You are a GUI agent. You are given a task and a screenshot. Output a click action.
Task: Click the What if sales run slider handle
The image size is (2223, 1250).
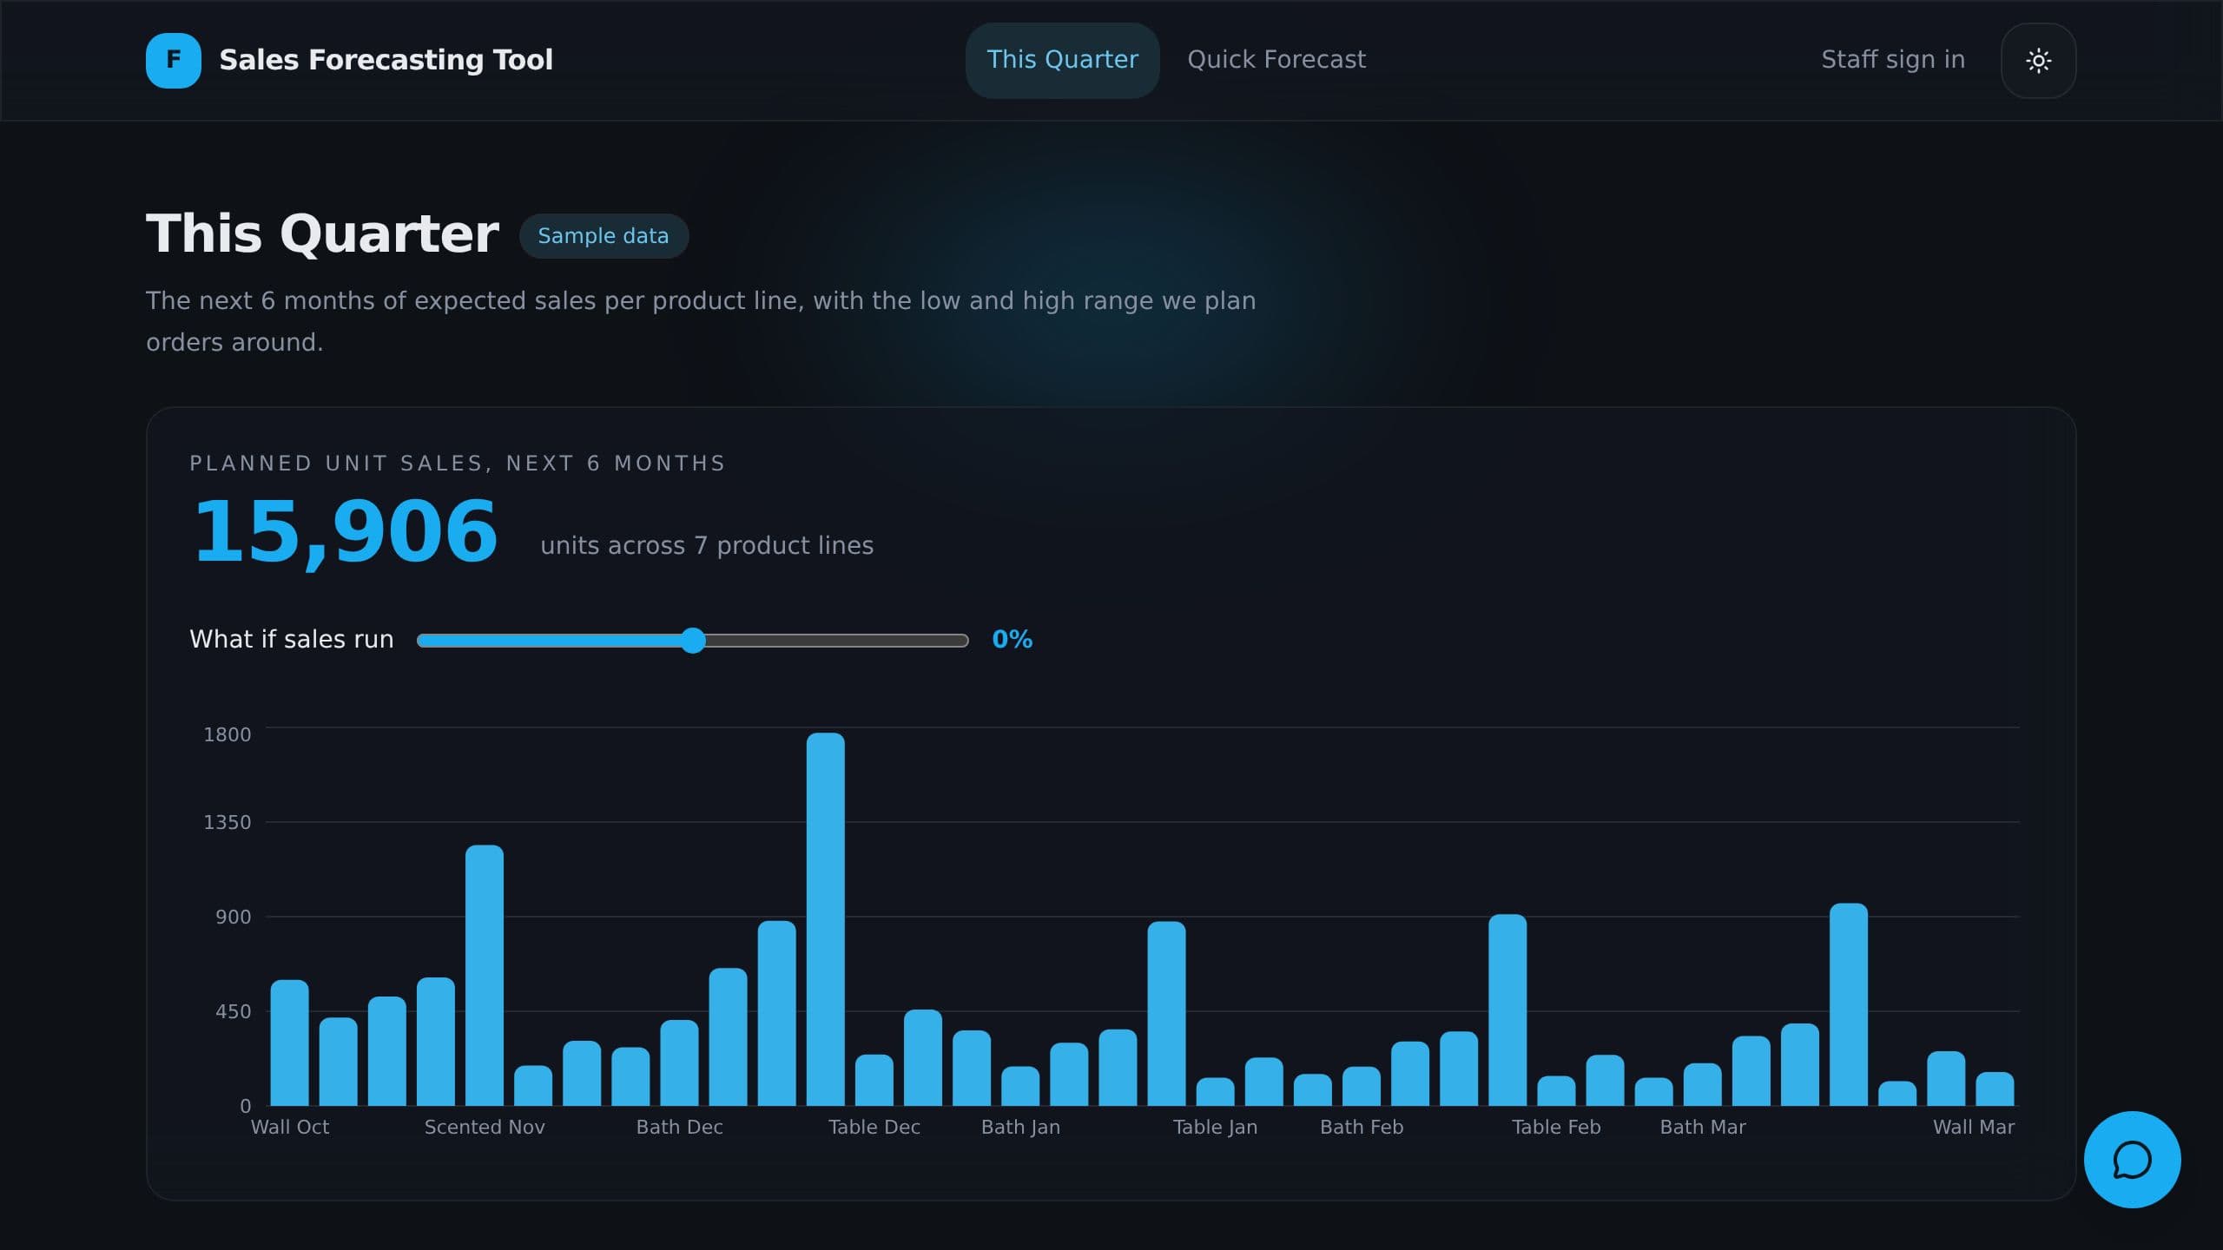(x=692, y=640)
